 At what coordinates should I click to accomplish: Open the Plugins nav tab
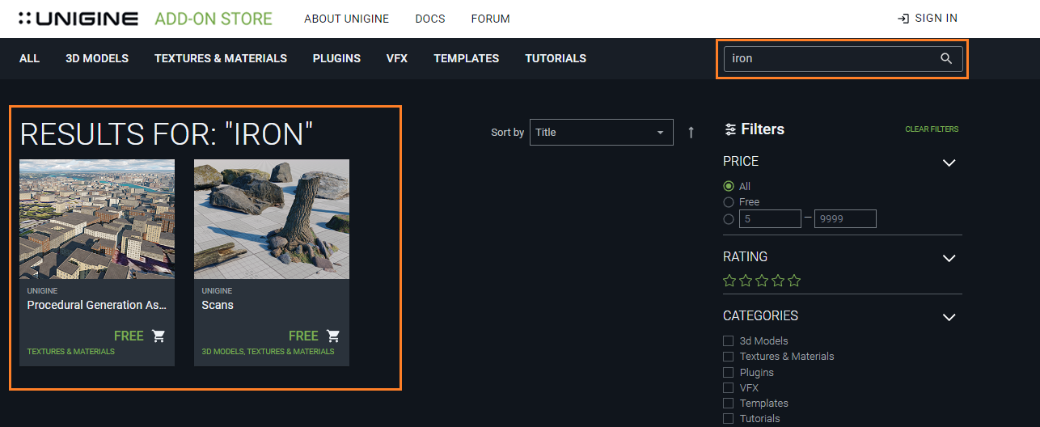(x=336, y=58)
